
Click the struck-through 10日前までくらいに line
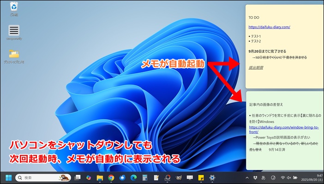280,57
